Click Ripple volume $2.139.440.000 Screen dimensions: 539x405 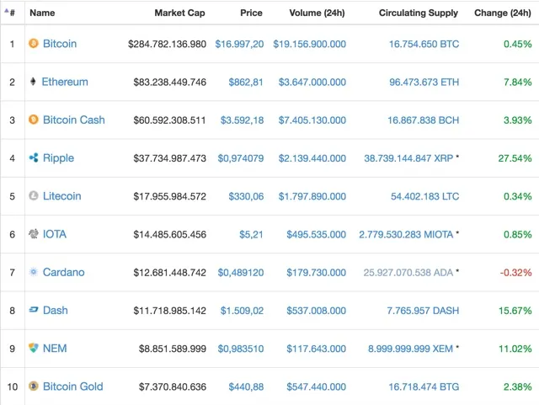click(x=312, y=158)
